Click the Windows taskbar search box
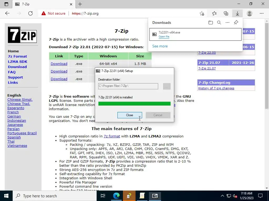The width and height of the screenshot is (269, 201). (x=54, y=196)
